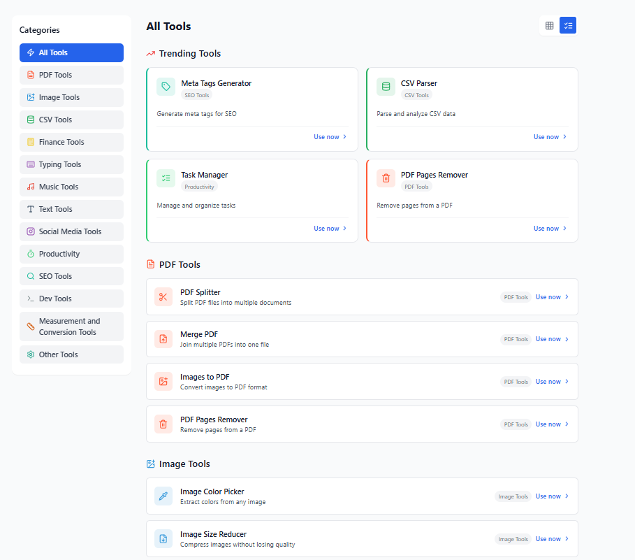Open Measurement and Conversion Tools category
Screen dimensions: 635x560
pyautogui.click(x=72, y=326)
